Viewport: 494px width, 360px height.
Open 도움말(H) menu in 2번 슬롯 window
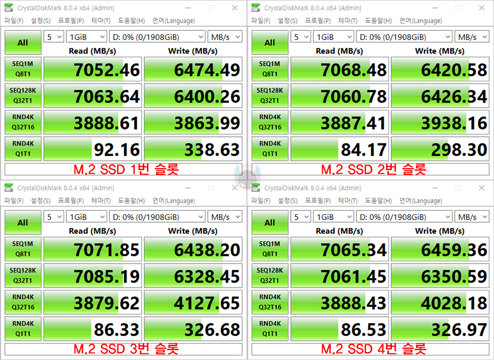(378, 21)
